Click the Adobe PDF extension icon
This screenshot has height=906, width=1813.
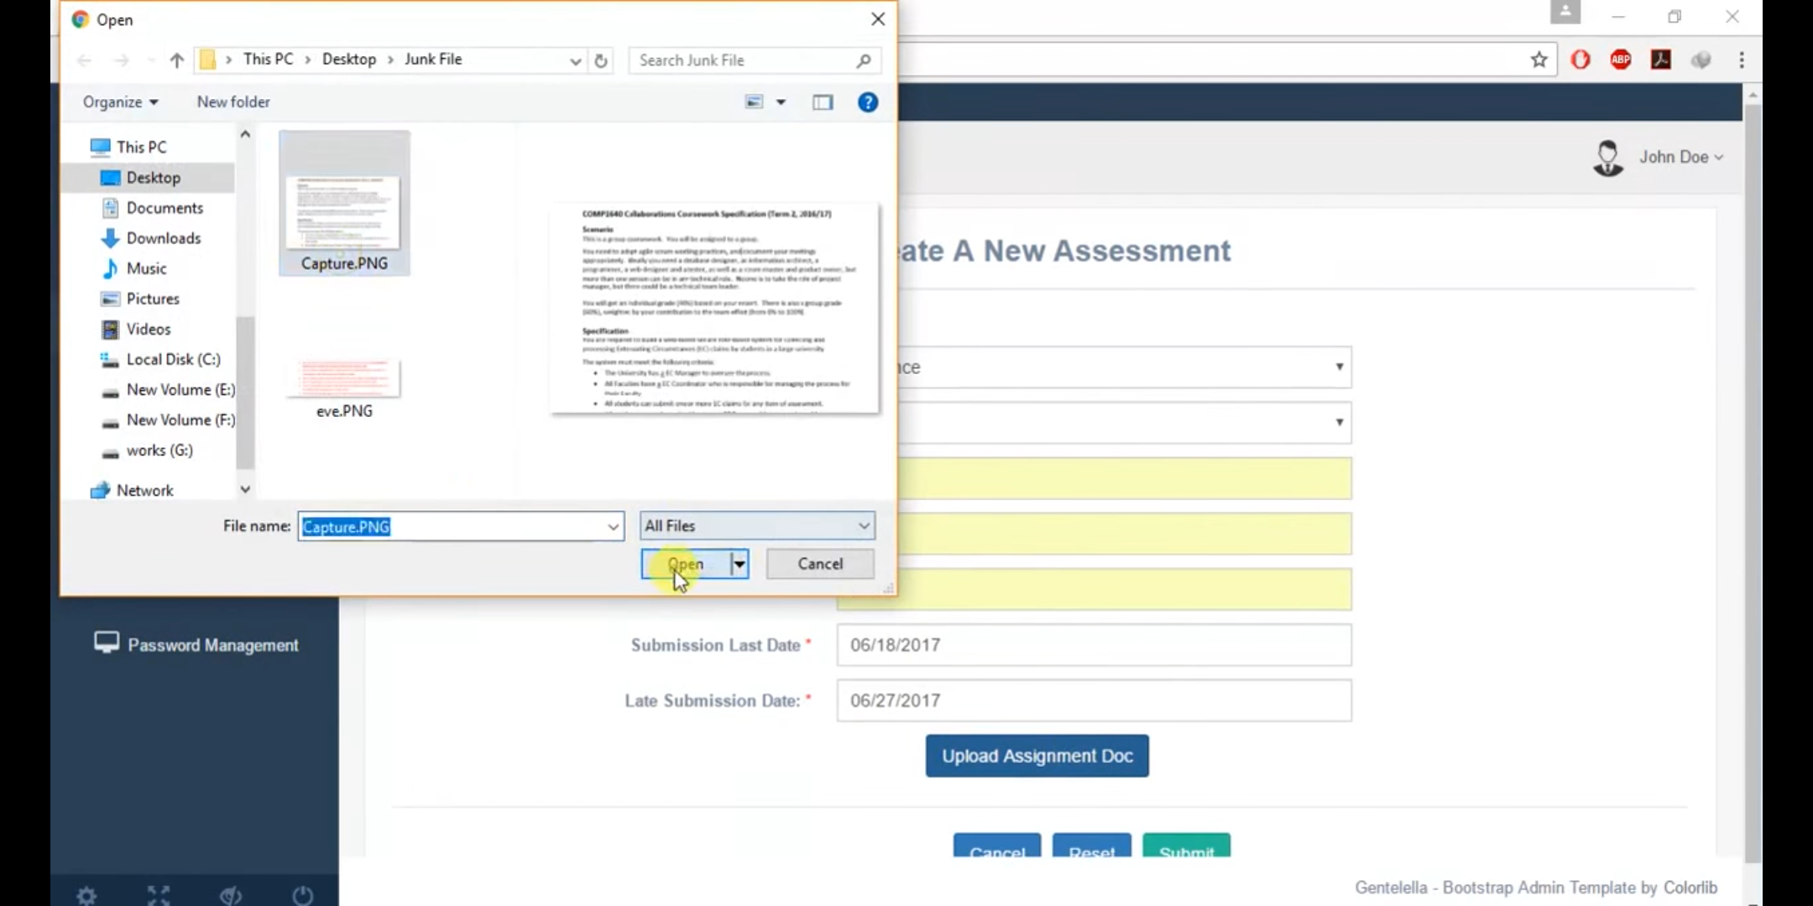click(x=1660, y=60)
